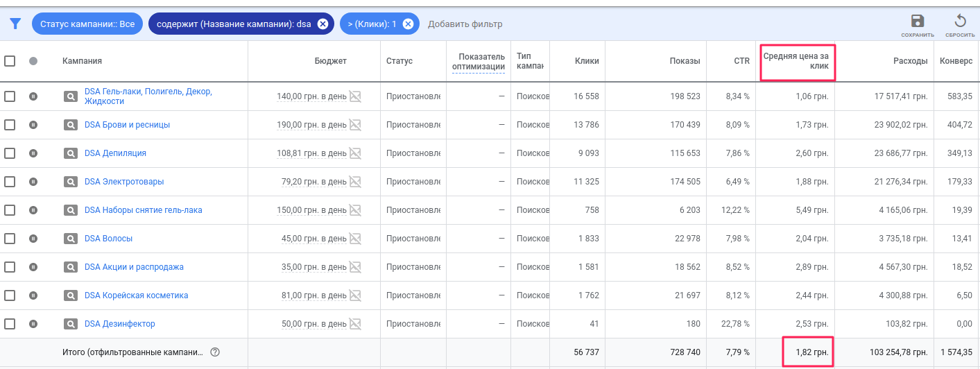Open paused status menu for DSA Дезинфектор

point(33,324)
